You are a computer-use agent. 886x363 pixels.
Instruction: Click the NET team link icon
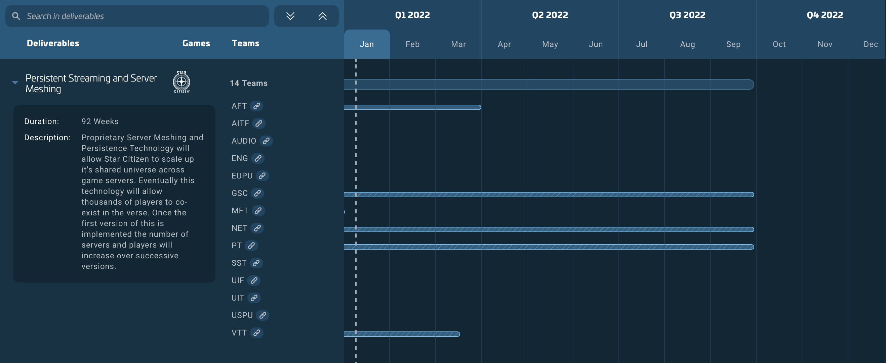click(x=258, y=228)
